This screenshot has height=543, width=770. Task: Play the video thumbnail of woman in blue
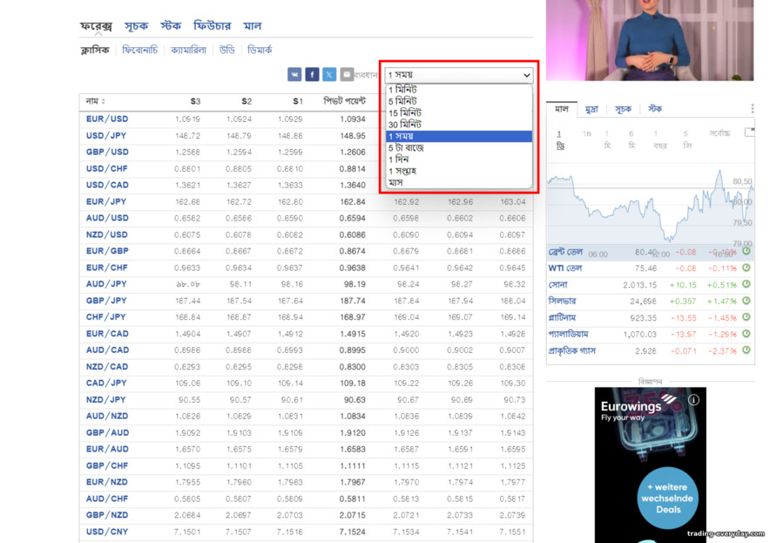coord(650,40)
